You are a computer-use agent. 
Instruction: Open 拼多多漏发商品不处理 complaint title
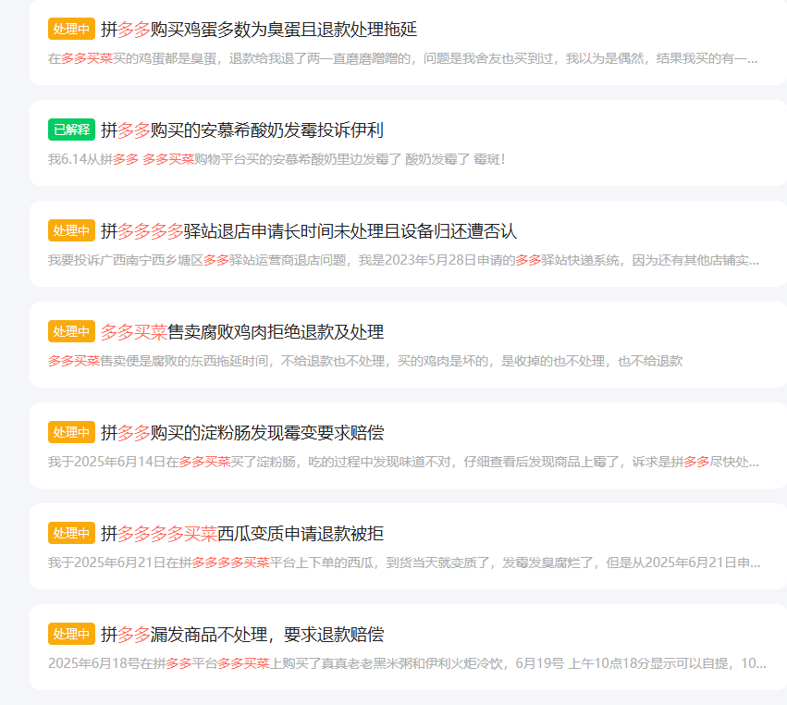[x=242, y=634]
